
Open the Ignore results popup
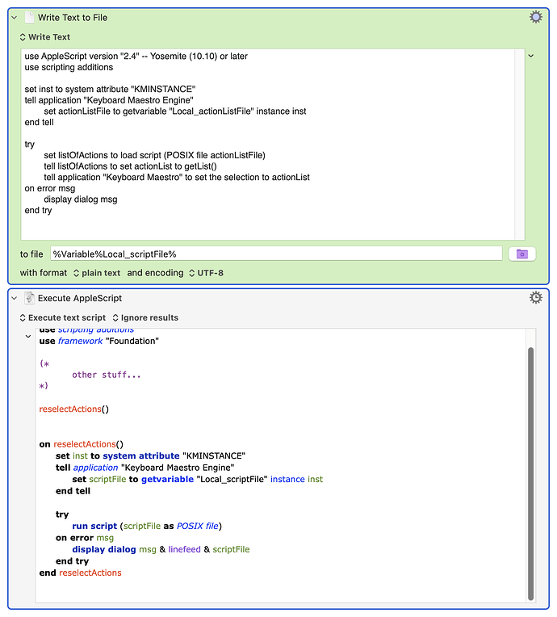145,317
